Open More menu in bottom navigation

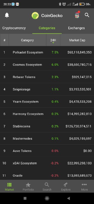85,187
